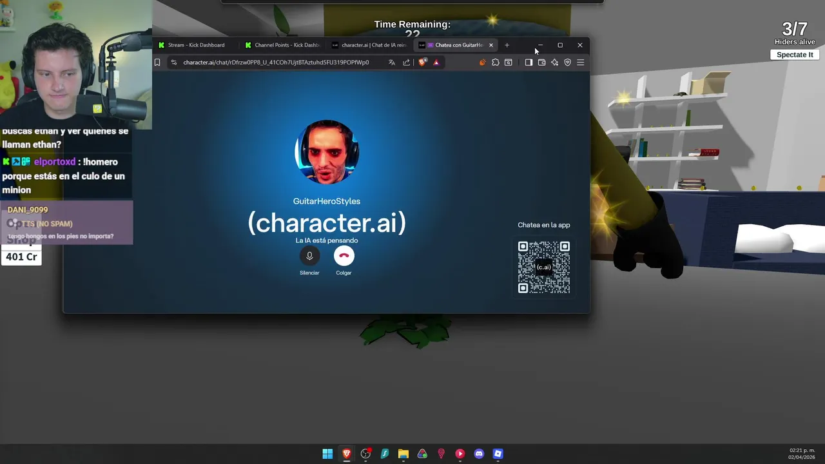The height and width of the screenshot is (464, 825).
Task: Minimize the browser window
Action: click(540, 45)
